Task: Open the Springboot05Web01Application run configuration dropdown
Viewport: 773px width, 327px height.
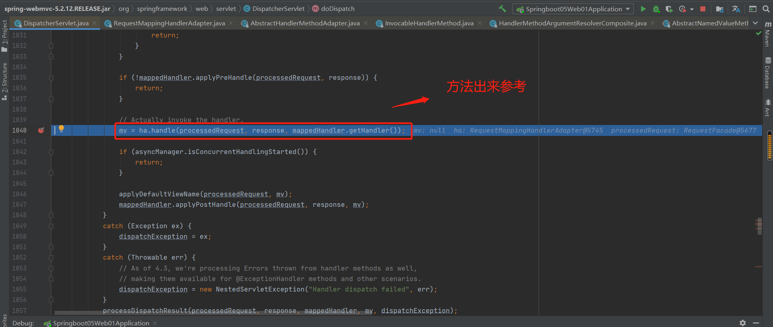Action: [573, 8]
